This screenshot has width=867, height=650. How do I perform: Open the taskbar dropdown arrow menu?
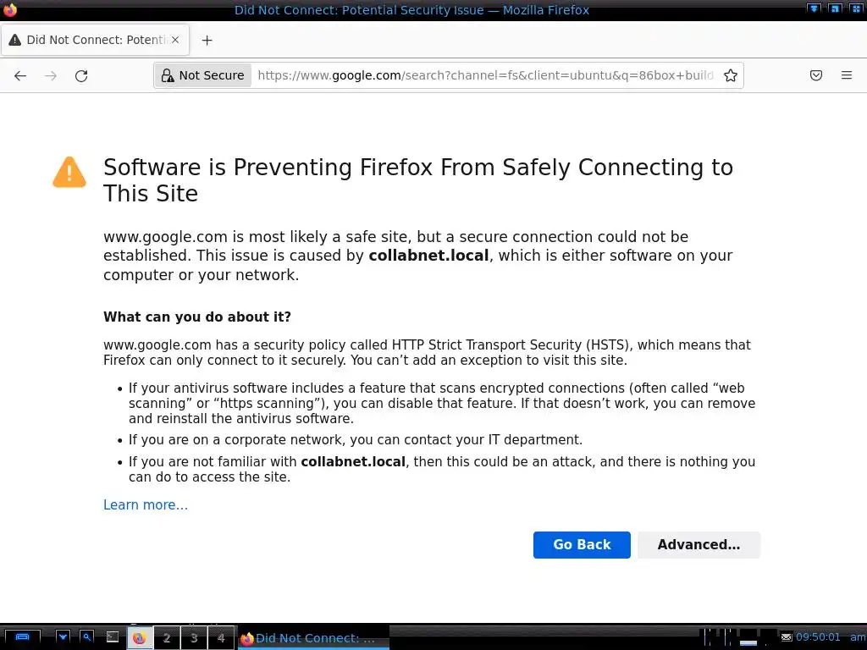pyautogui.click(x=63, y=637)
